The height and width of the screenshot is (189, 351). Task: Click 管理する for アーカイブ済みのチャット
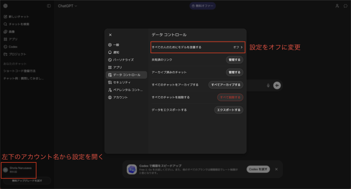(x=234, y=72)
